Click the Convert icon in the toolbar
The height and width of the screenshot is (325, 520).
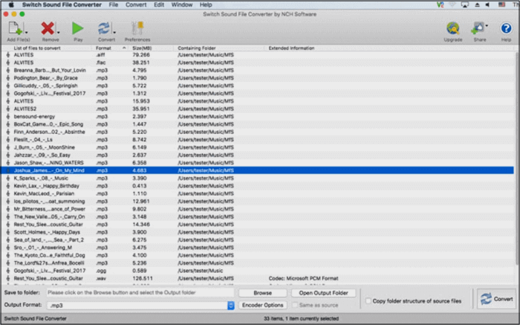(105, 28)
